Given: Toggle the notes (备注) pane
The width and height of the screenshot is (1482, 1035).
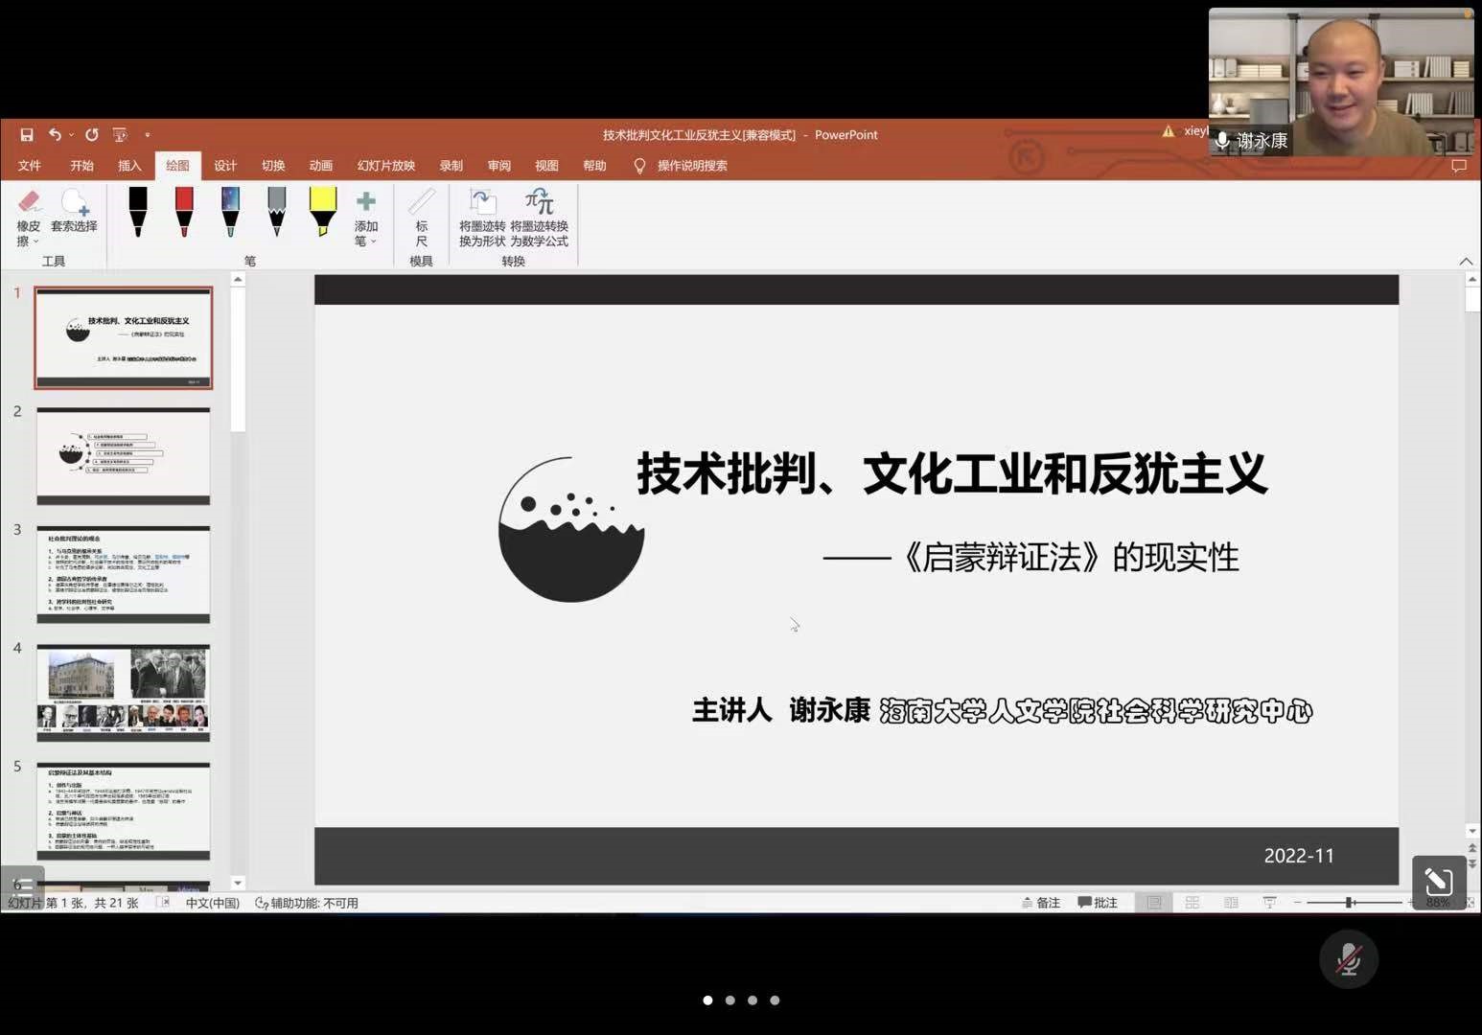Looking at the screenshot, I should 1041,903.
